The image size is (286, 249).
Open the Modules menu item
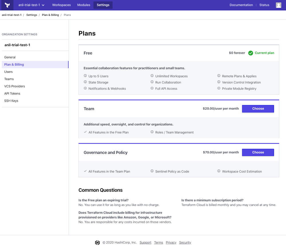point(84,5)
